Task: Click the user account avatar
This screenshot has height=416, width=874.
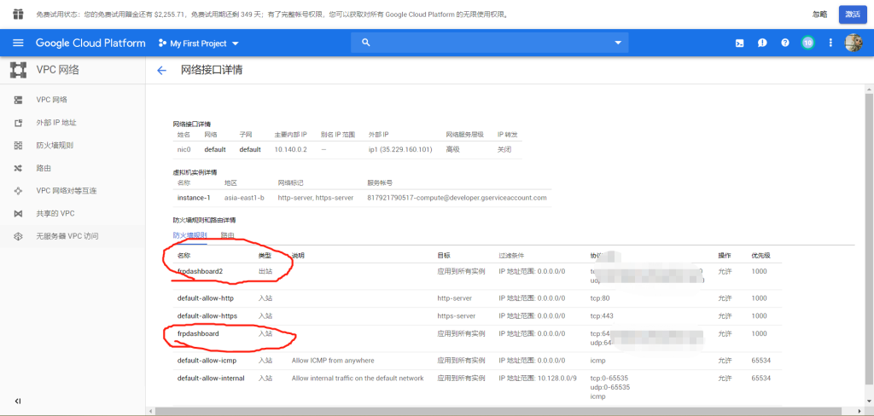Action: click(853, 43)
